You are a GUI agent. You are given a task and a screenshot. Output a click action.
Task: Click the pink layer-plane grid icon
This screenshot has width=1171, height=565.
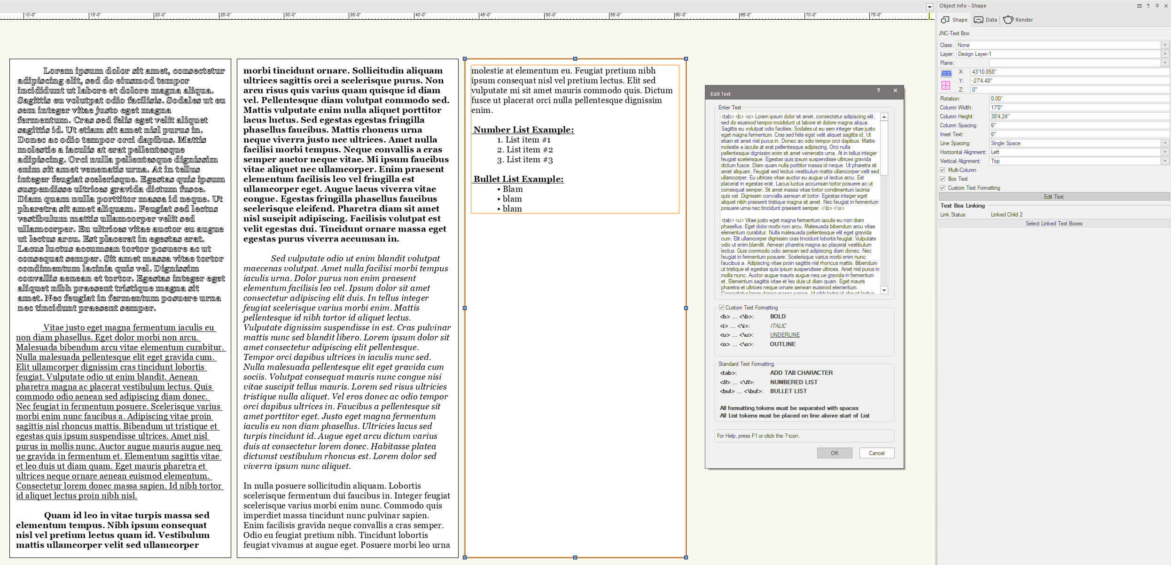coord(946,85)
